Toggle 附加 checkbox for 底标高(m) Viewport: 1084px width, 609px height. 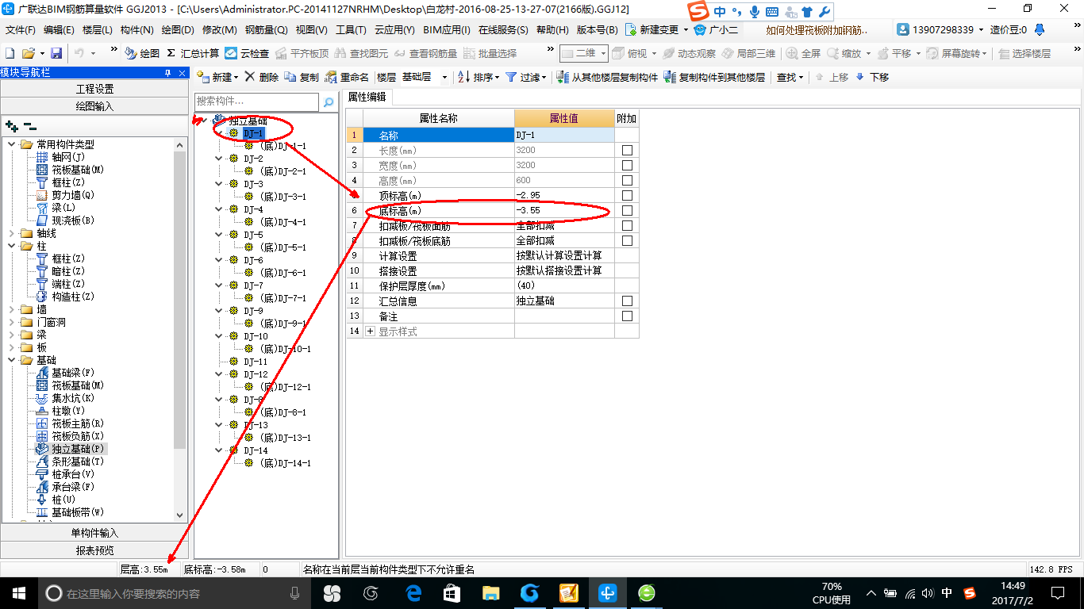pos(627,210)
